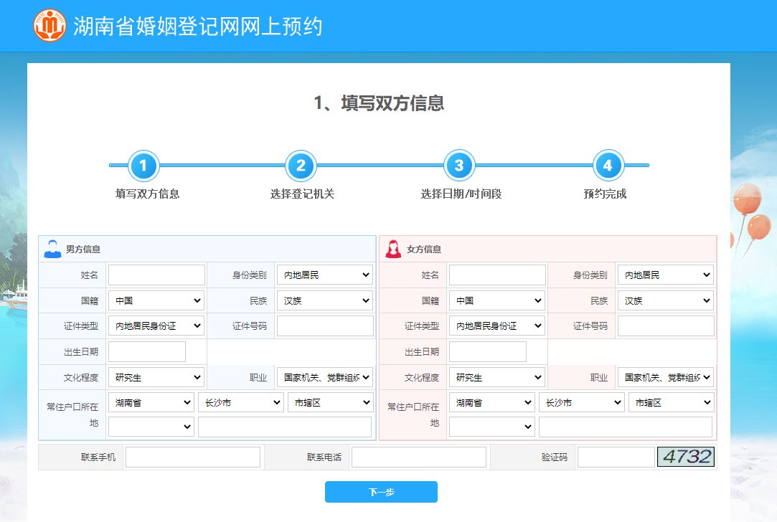Focus the male 姓名 input field

tap(156, 275)
